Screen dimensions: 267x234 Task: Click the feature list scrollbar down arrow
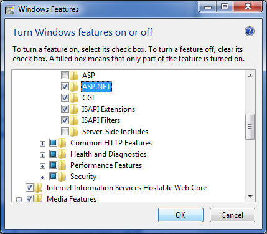pos(250,197)
